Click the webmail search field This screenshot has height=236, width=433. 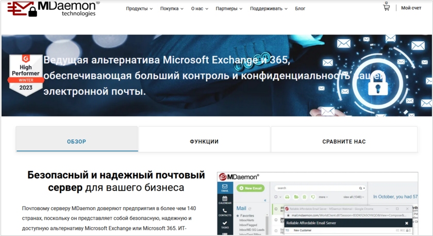click(320, 188)
